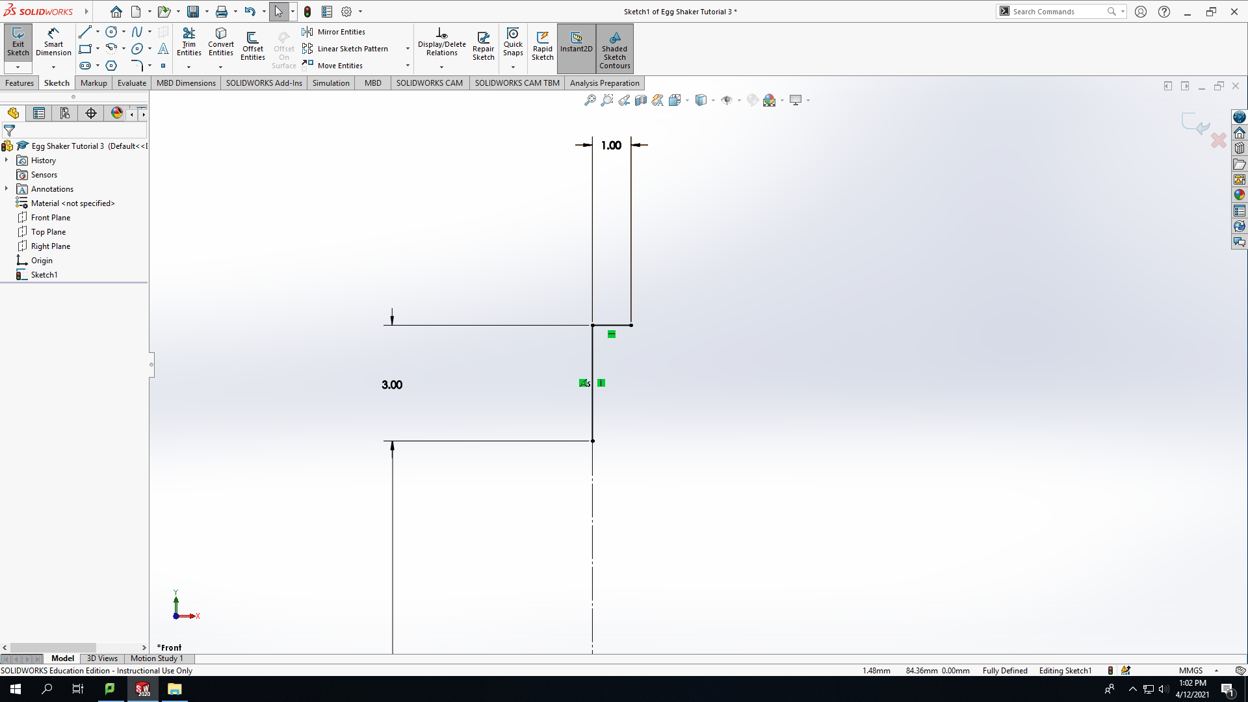
Task: Select Material <not specified> in the tree
Action: (73, 203)
